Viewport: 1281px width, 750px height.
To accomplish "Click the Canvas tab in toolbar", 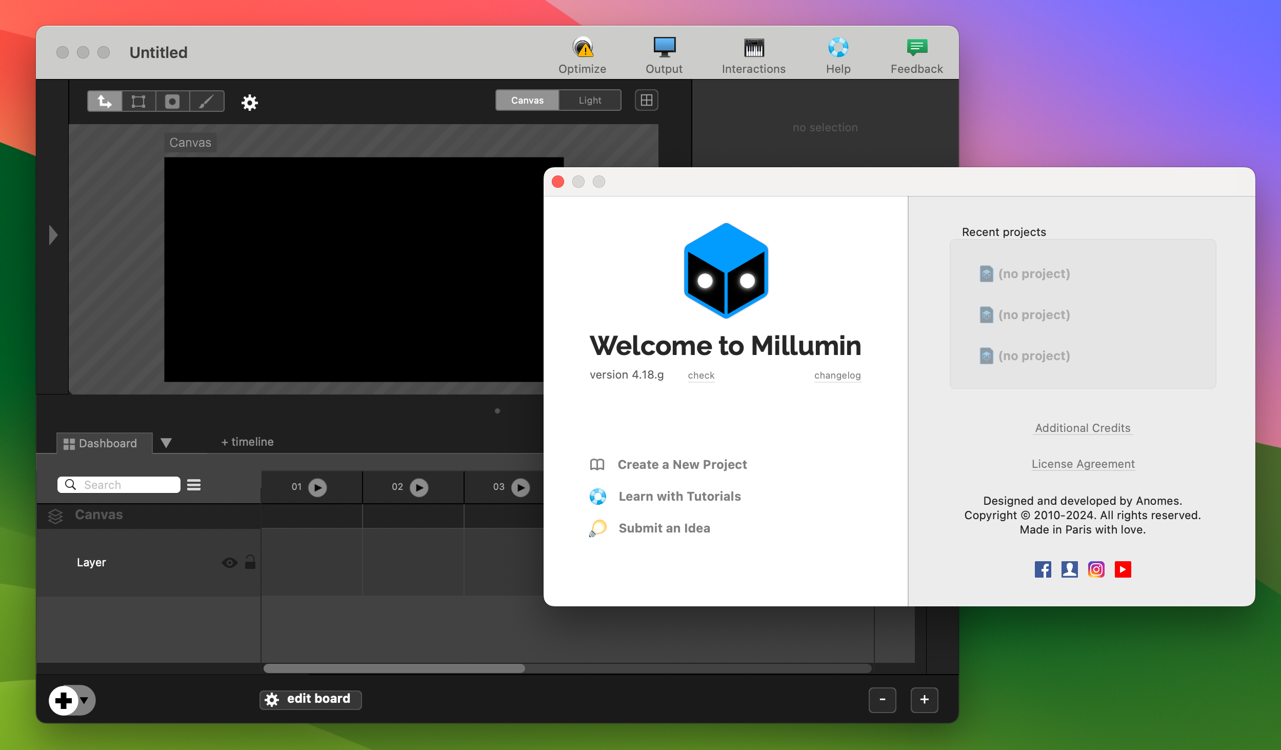I will [x=527, y=100].
